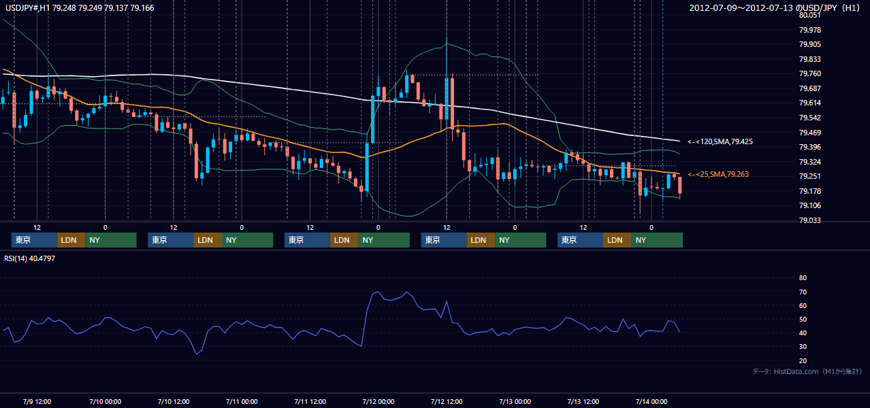The width and height of the screenshot is (870, 408).
Task: Click the 80.051 price axis value
Action: coord(809,15)
